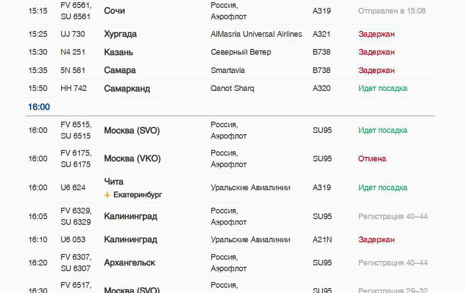Open the Чита flight destination
The image size is (465, 293).
pos(114,181)
